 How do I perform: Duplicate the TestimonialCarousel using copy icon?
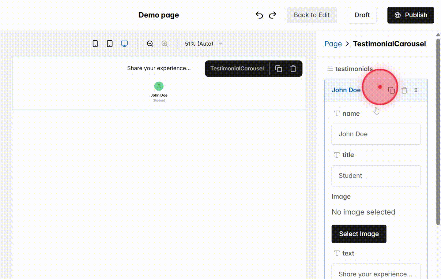pyautogui.click(x=278, y=69)
